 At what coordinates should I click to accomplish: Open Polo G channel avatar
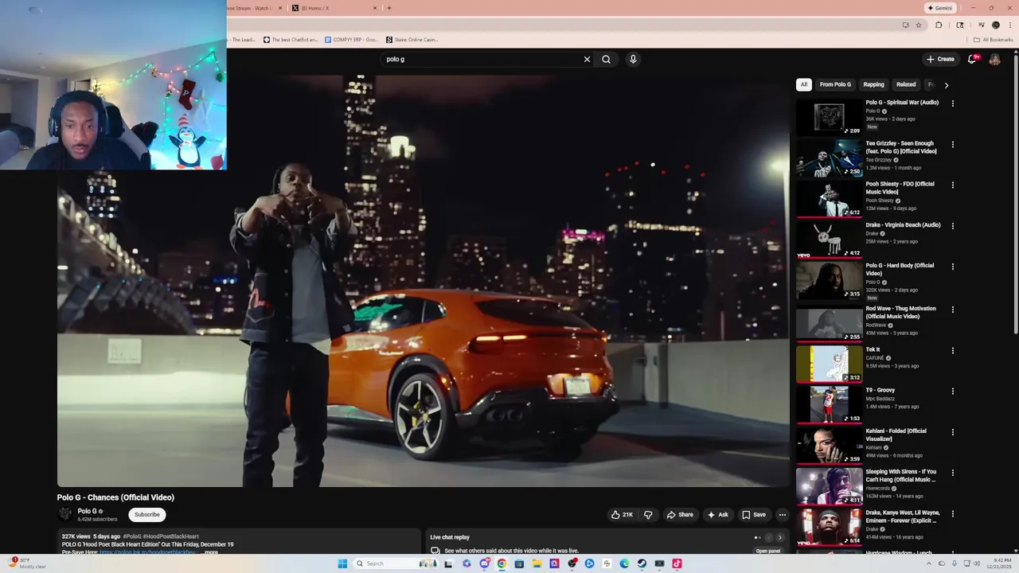(65, 514)
